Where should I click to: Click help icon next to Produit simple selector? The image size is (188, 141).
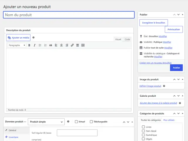click(x=68, y=121)
